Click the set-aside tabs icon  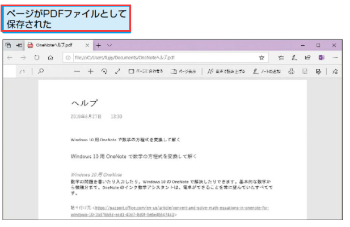click(9, 45)
